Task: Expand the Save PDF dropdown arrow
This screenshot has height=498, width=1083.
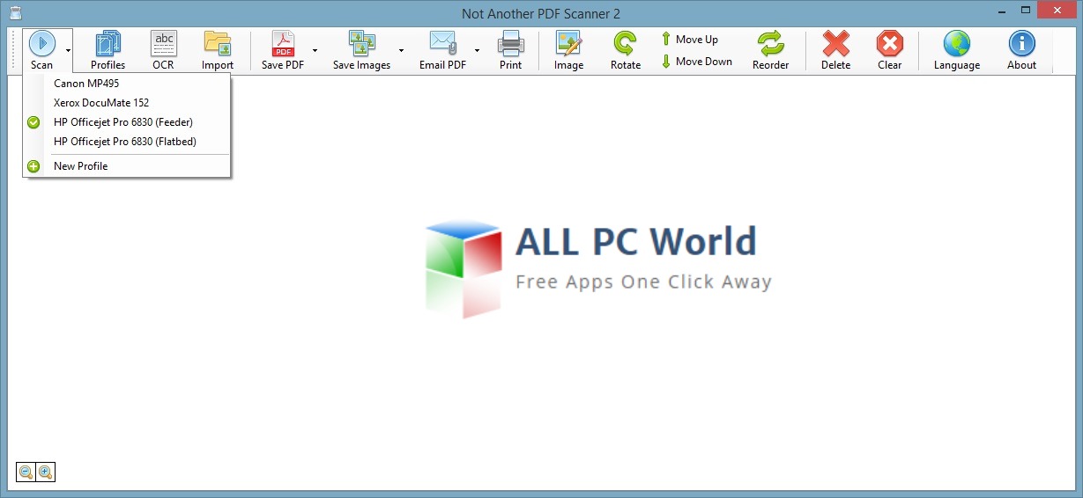Action: [x=315, y=51]
